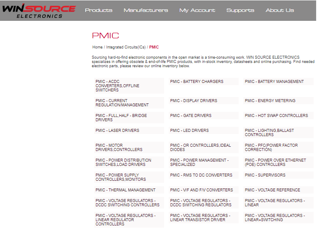Screen dimensions: 317x228
Task: Open Voltage Regulators - Linear Regulator Controllers
Action: point(129,220)
